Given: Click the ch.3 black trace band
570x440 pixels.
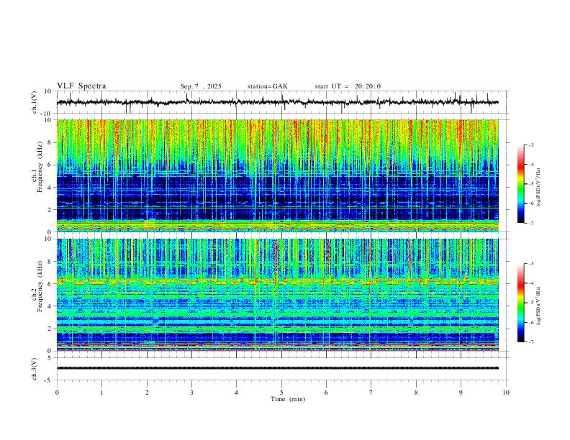Looking at the screenshot, I should pyautogui.click(x=278, y=368).
